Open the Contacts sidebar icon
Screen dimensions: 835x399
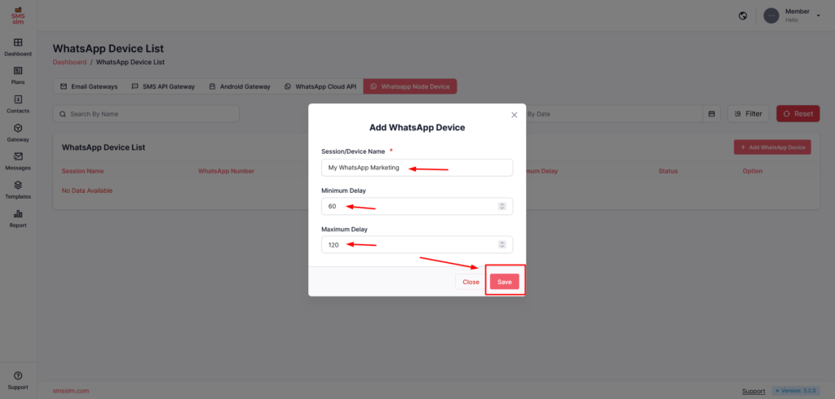[18, 99]
